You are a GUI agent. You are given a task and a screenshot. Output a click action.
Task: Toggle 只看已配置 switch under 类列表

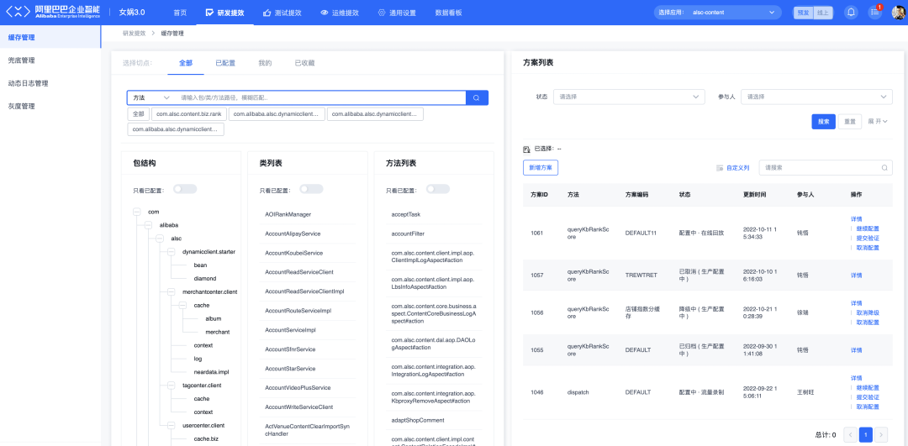point(311,189)
